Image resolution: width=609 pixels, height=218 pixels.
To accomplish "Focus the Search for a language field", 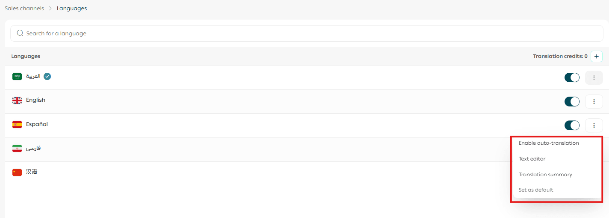I will (299, 33).
